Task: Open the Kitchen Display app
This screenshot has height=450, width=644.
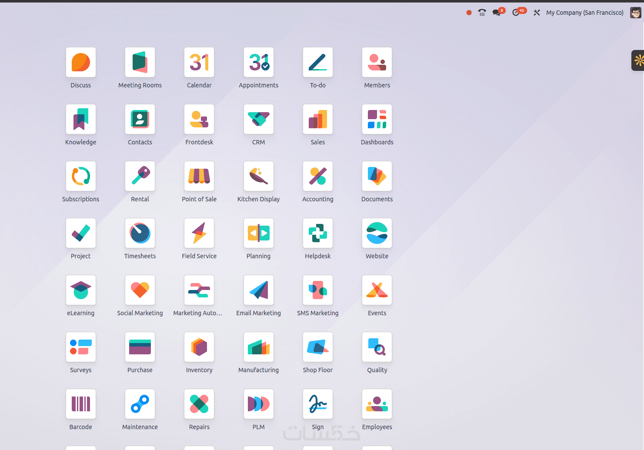Action: point(259,176)
